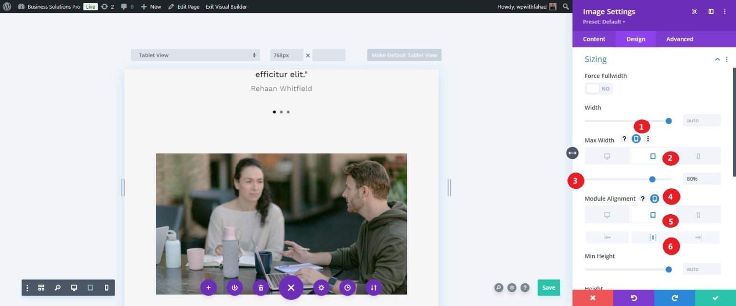736x306 pixels.
Task: Select right module alignment
Action: pyautogui.click(x=698, y=237)
